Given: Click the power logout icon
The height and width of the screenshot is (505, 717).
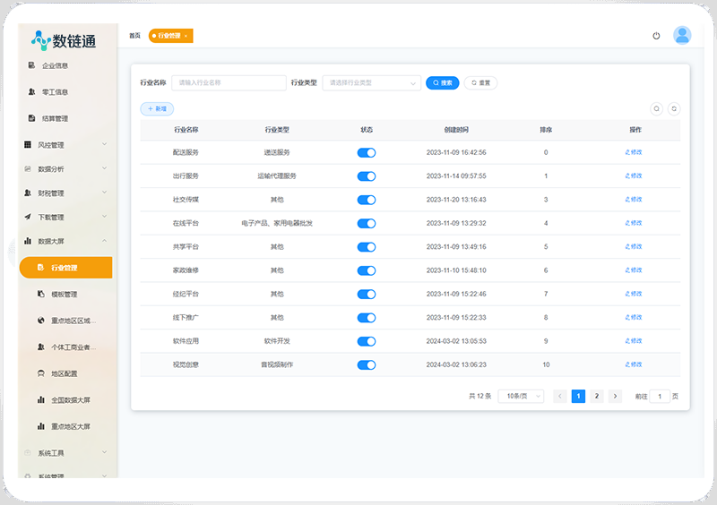Looking at the screenshot, I should [x=656, y=36].
